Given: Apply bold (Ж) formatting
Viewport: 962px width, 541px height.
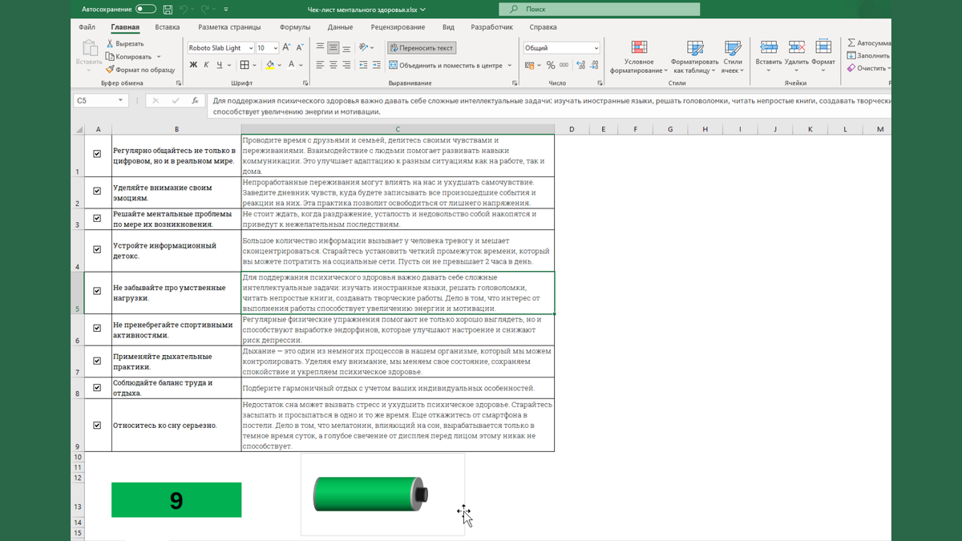Looking at the screenshot, I should (x=194, y=65).
